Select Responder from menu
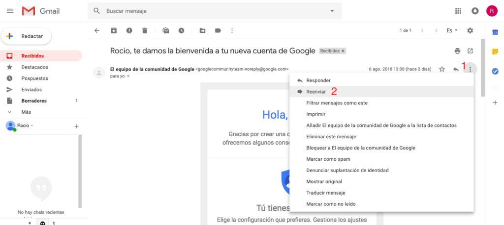The image size is (504, 225). point(381,80)
